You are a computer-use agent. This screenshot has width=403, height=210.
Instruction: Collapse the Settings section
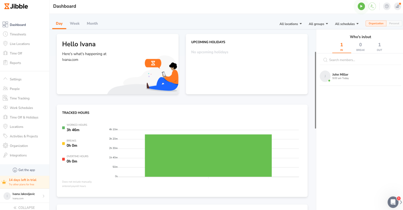click(5, 79)
